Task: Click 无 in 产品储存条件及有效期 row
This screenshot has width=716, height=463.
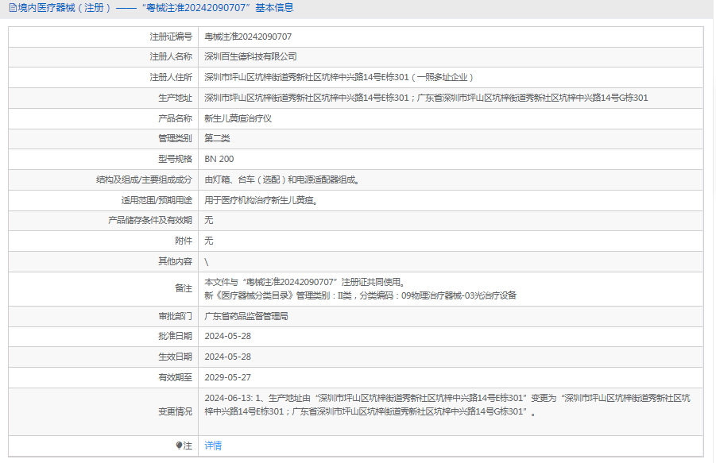Action: click(209, 220)
